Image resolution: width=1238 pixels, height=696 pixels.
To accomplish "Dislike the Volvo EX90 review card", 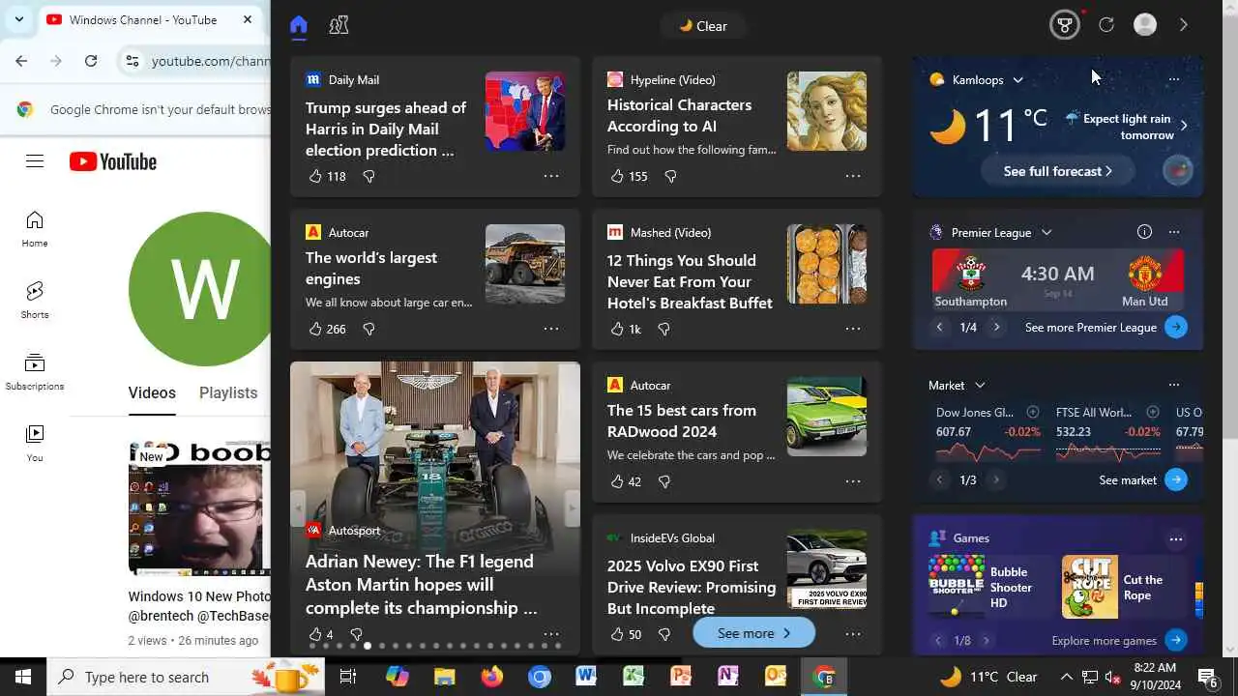I will pyautogui.click(x=663, y=634).
